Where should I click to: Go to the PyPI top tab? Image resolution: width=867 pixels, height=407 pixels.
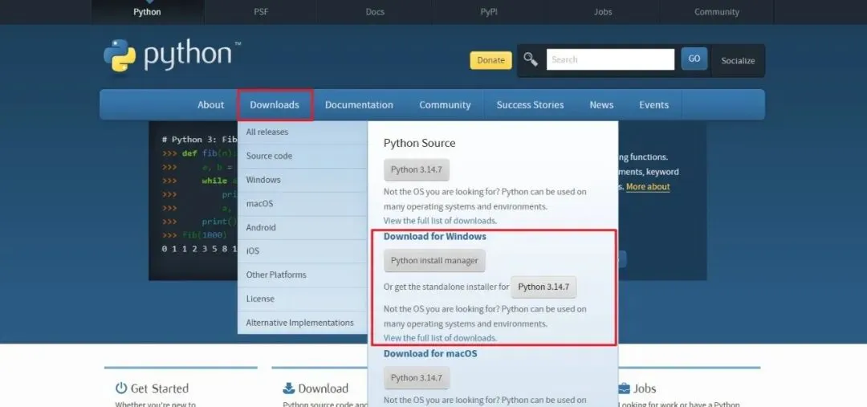point(489,11)
